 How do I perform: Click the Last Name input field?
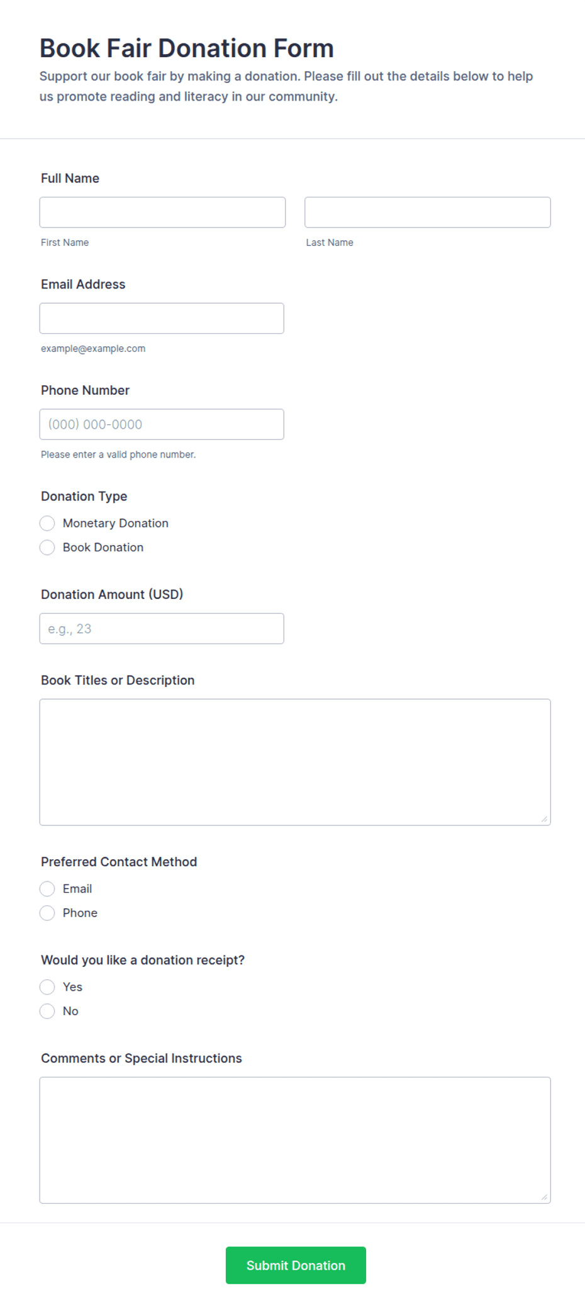tap(427, 212)
